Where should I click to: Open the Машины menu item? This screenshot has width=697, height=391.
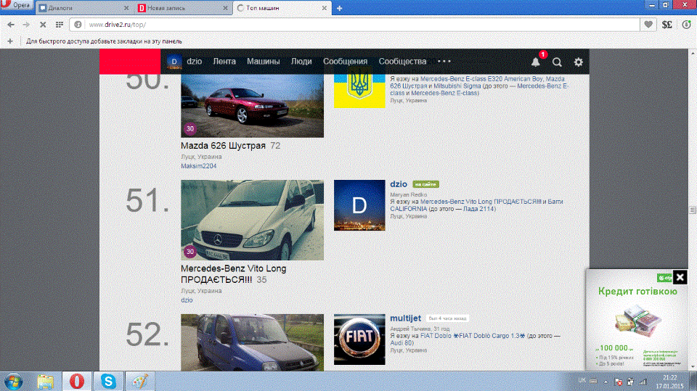tap(263, 62)
